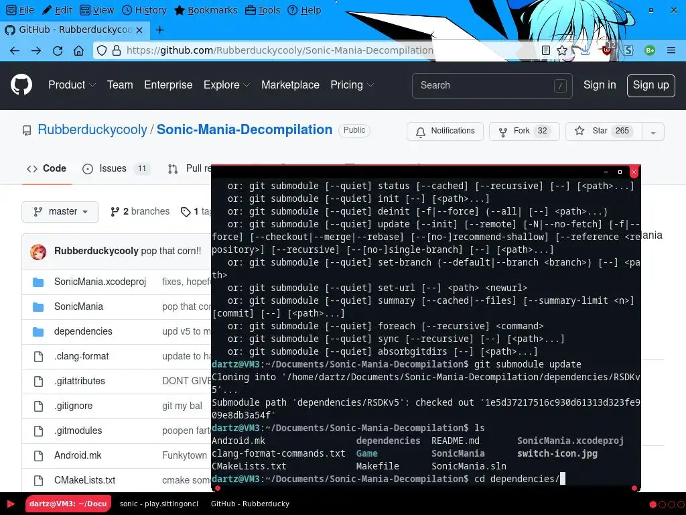686x515 pixels.
Task: Open the Android.mk file
Action: pos(78,456)
